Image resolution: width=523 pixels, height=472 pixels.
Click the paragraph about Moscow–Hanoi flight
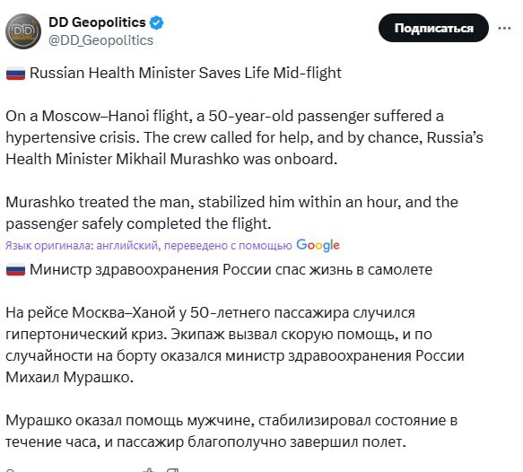[x=244, y=137]
